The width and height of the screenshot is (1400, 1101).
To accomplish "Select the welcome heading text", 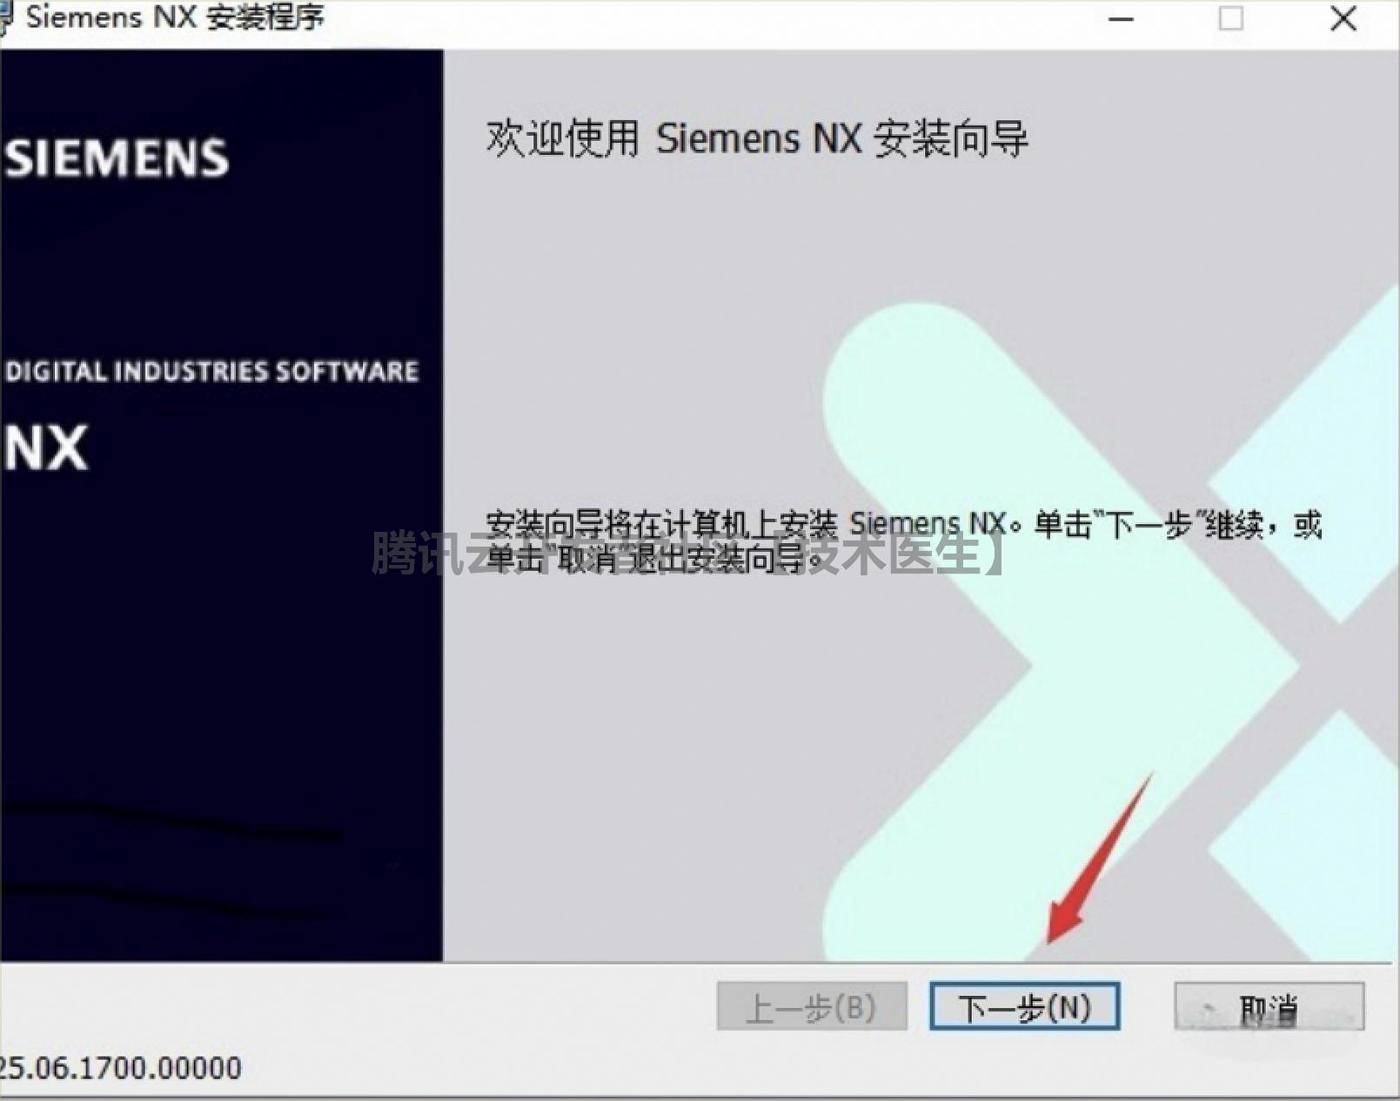I will 757,138.
